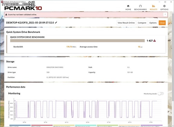Go to the Home icon

click(128, 6)
